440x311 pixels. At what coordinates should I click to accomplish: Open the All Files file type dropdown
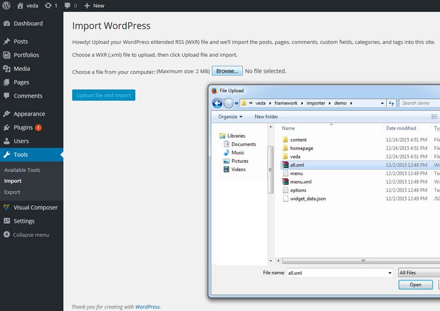click(418, 272)
